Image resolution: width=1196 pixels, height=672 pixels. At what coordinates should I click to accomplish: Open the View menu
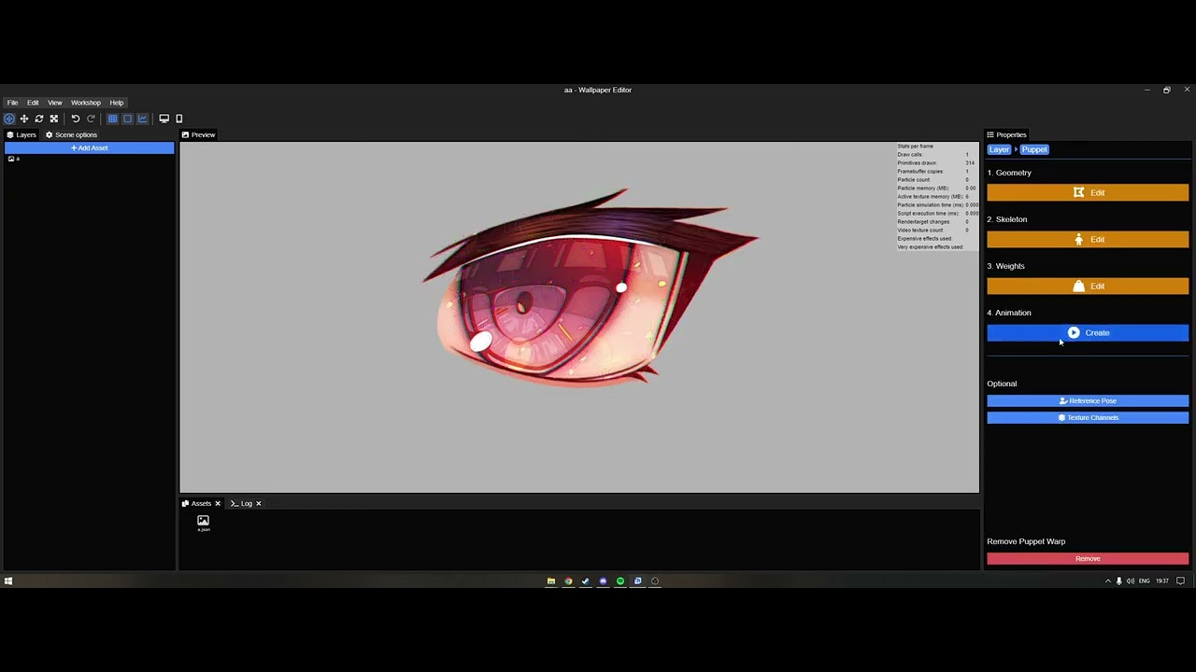tap(55, 103)
